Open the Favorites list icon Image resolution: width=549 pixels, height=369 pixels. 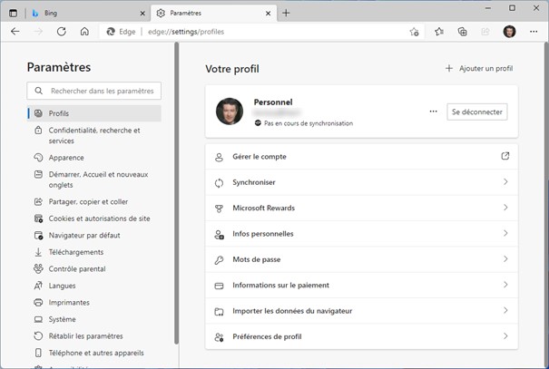(439, 31)
